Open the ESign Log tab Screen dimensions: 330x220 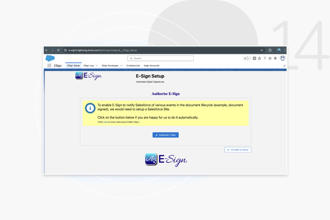pos(89,66)
